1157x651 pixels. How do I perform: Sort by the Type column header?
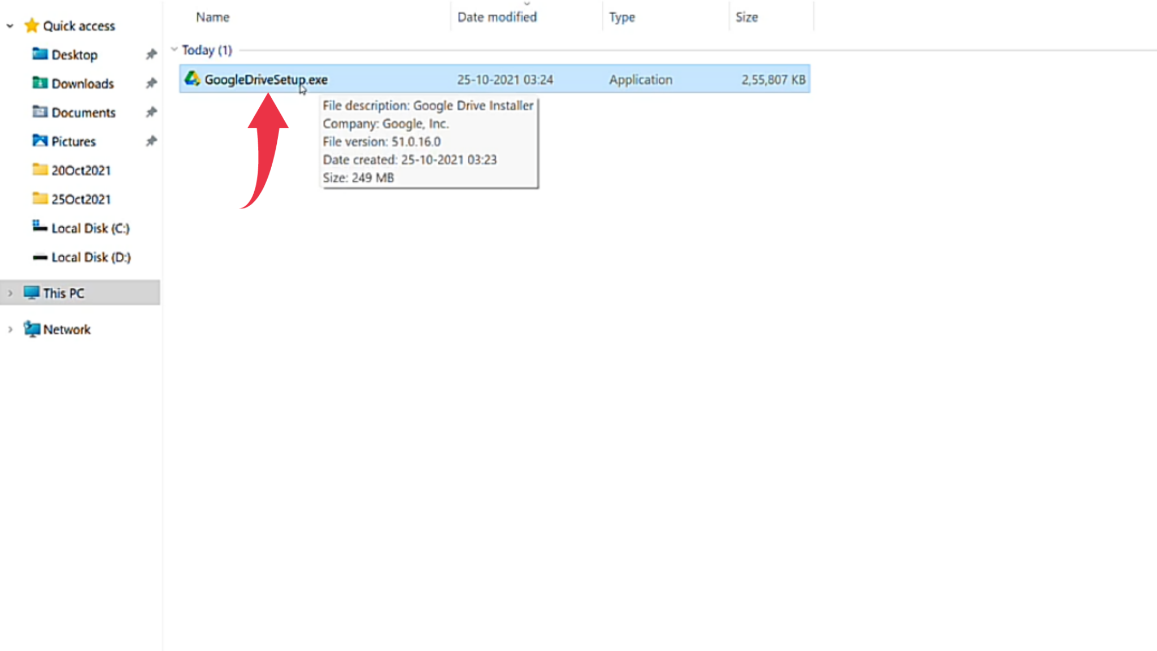(x=622, y=18)
